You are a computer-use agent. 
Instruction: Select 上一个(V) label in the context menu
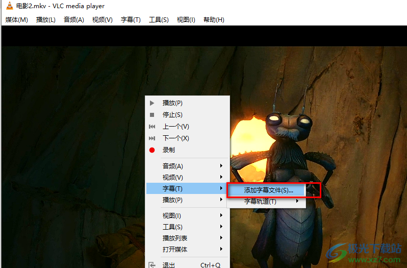176,127
